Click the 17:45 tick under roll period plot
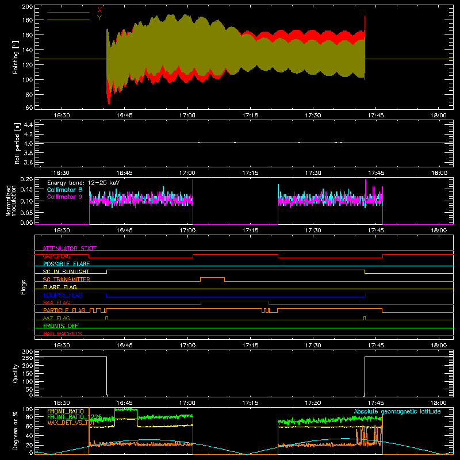 376,173
